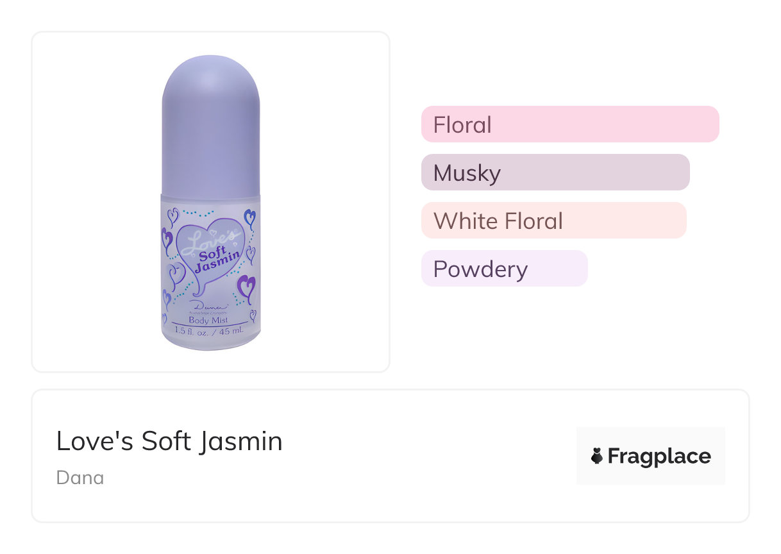Click the lavender cap of the bottle
Image resolution: width=781 pixels, height=554 pixels.
[211, 122]
